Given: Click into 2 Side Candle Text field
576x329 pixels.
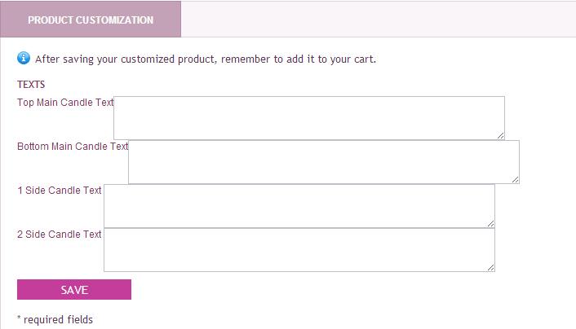Looking at the screenshot, I should tap(299, 249).
